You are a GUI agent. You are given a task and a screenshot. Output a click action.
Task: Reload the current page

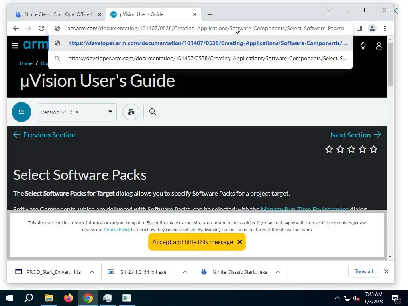click(x=41, y=28)
